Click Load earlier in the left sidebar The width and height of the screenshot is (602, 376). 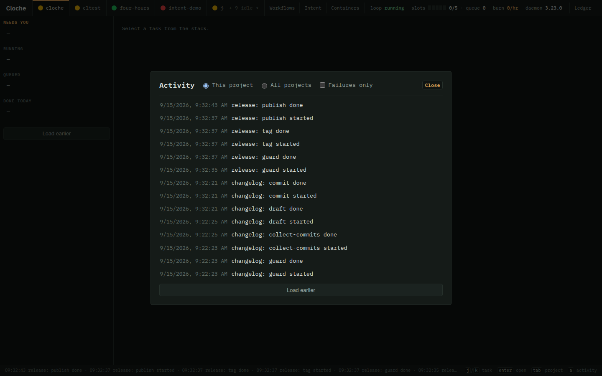[x=56, y=134]
